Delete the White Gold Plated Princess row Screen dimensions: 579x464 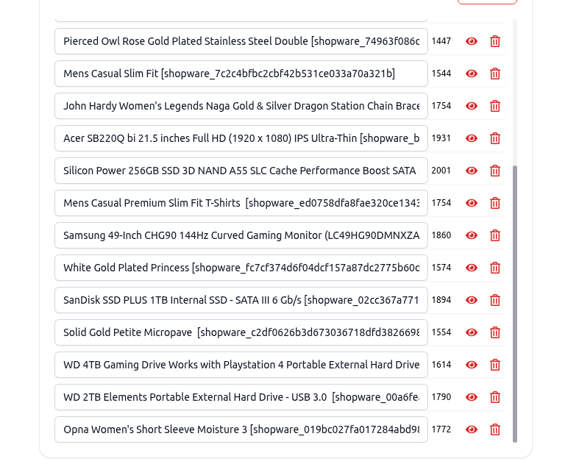pyautogui.click(x=495, y=268)
